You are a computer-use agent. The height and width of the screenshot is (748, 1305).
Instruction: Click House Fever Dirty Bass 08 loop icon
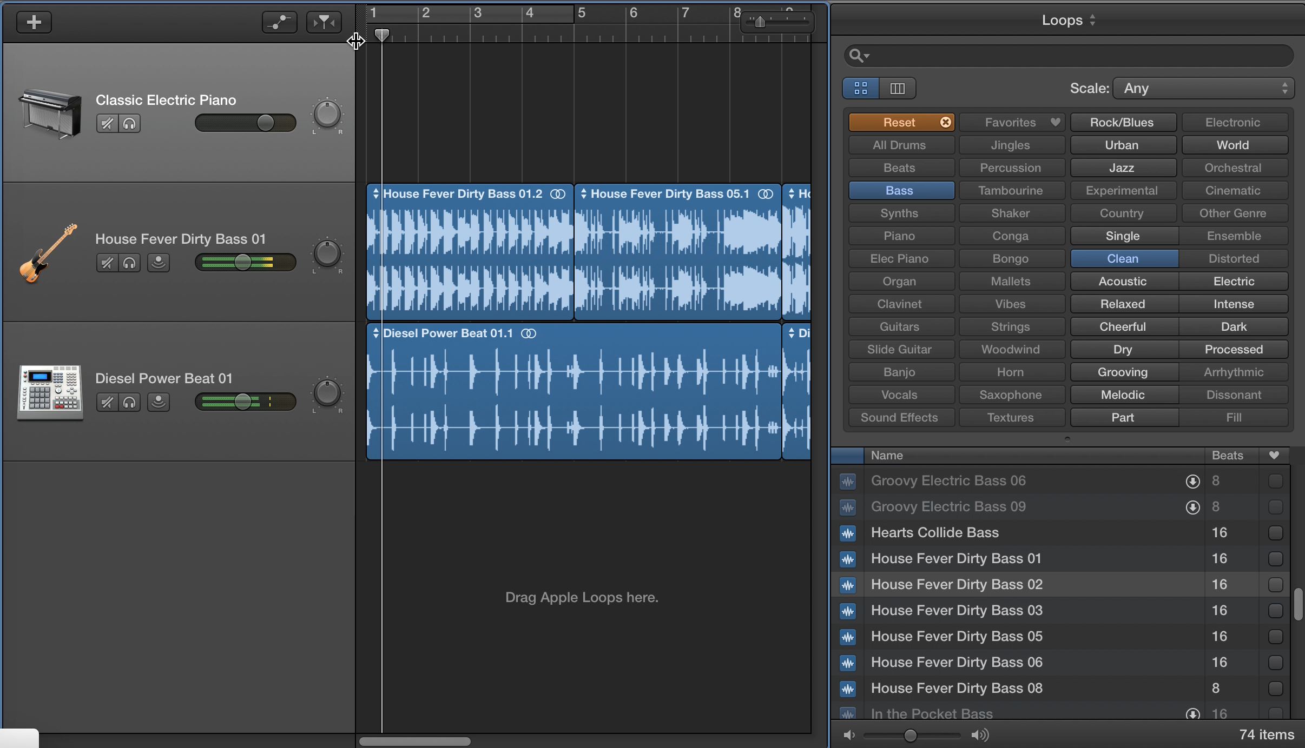(x=848, y=689)
